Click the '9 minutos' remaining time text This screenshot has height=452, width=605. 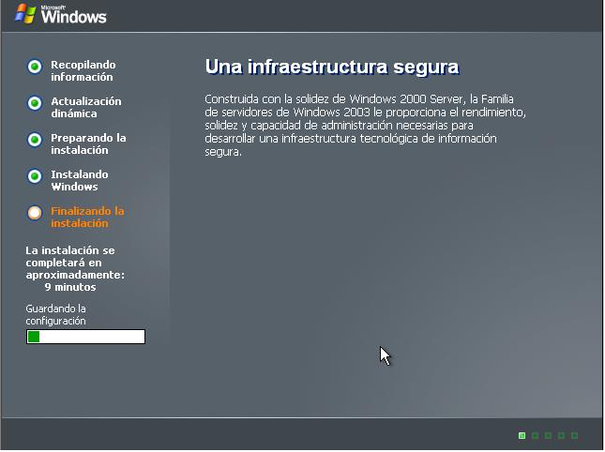tap(70, 287)
